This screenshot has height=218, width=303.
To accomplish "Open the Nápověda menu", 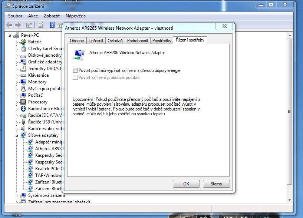I will [x=76, y=16].
